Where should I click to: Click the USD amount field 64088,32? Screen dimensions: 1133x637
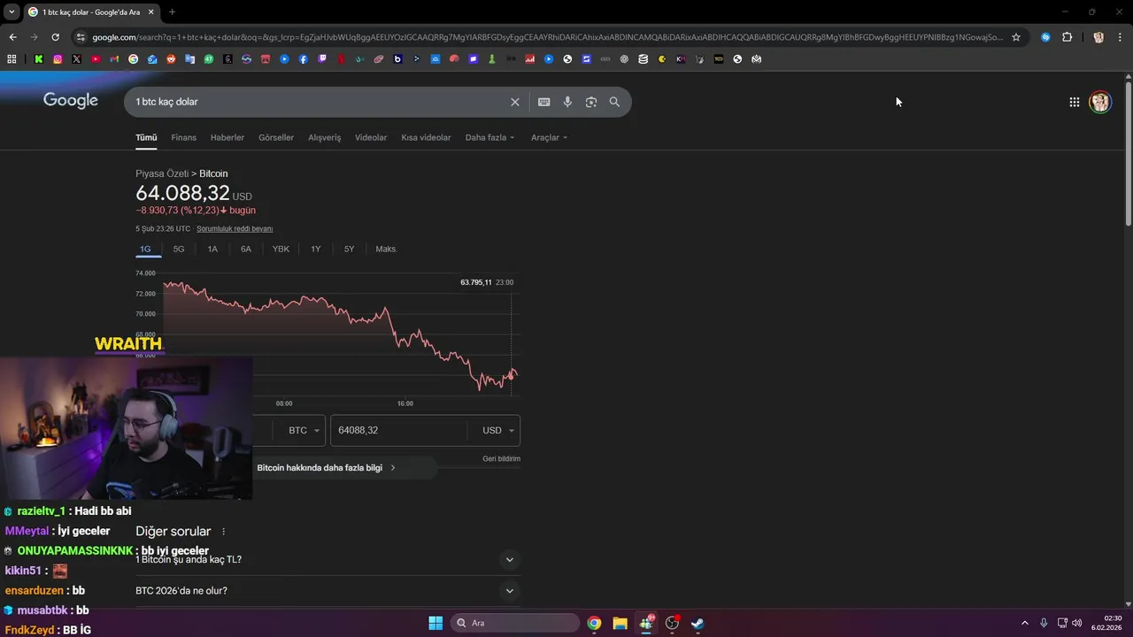[x=399, y=430]
